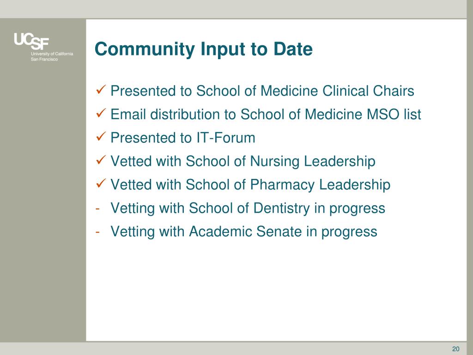Viewport: 473px width, 355px height.
Task: Click the dash bullet before Academic Senate line
Action: pyautogui.click(x=97, y=232)
